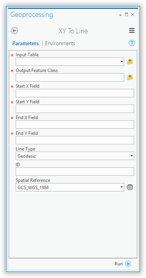Open the tool help question mark icon
Image resolution: width=146 pixels, height=278 pixels.
pos(132,43)
